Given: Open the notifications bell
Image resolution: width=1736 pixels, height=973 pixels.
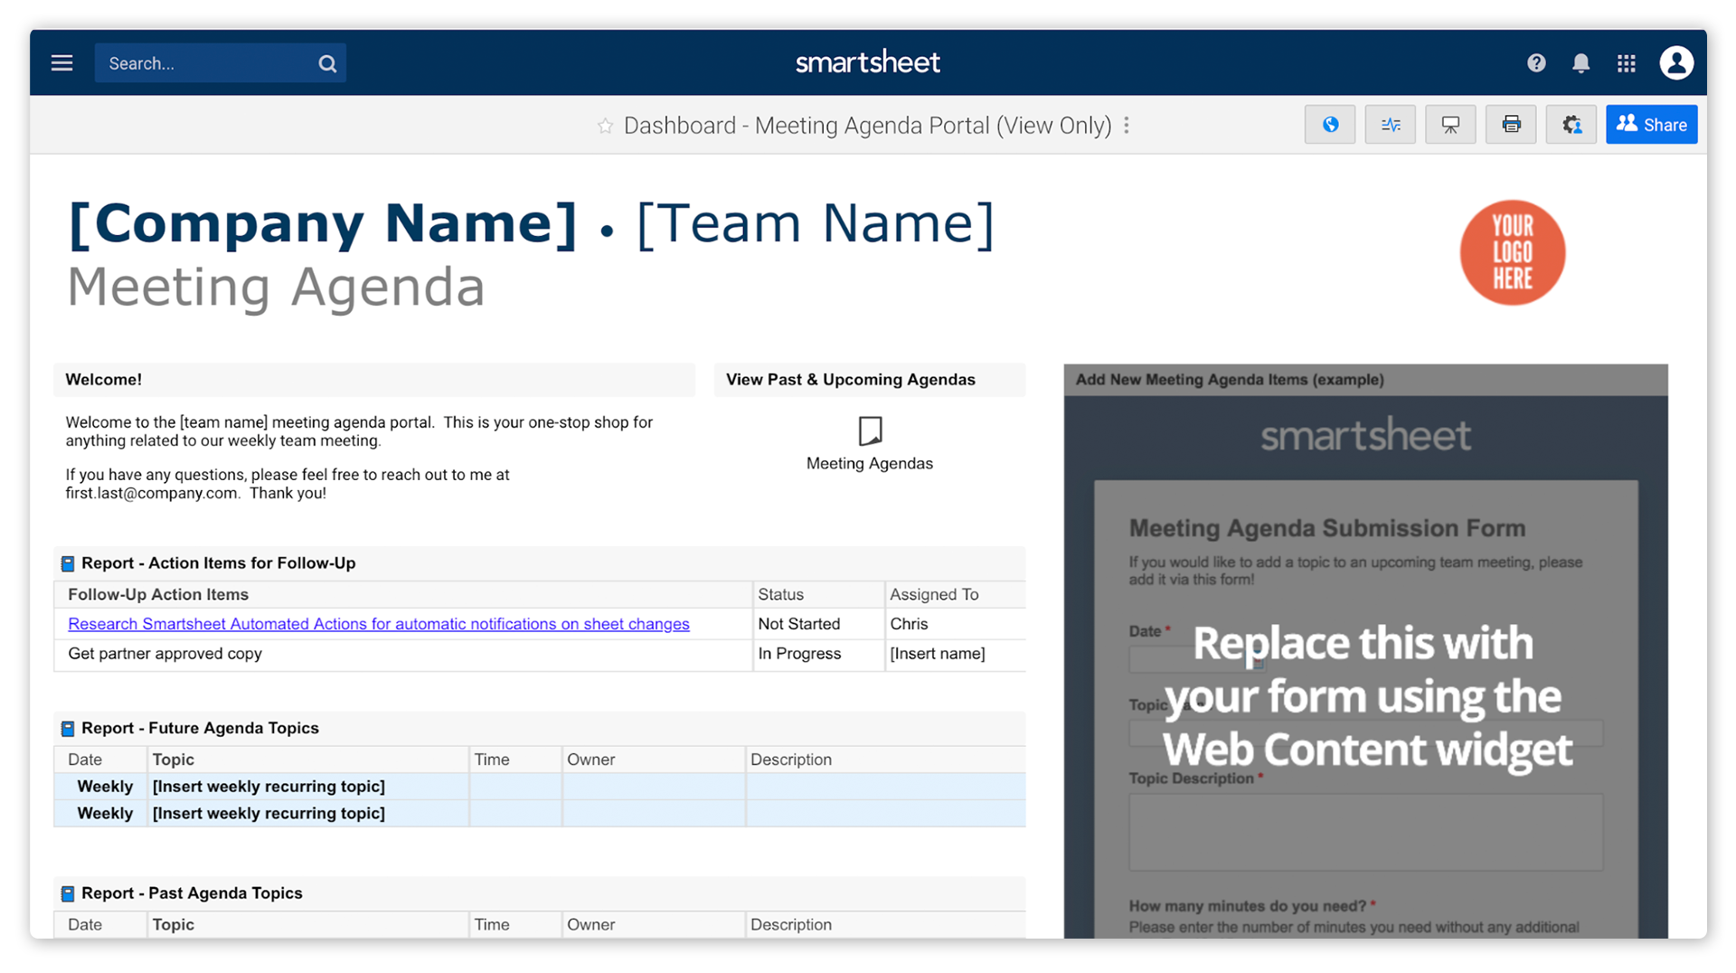Looking at the screenshot, I should (x=1580, y=63).
